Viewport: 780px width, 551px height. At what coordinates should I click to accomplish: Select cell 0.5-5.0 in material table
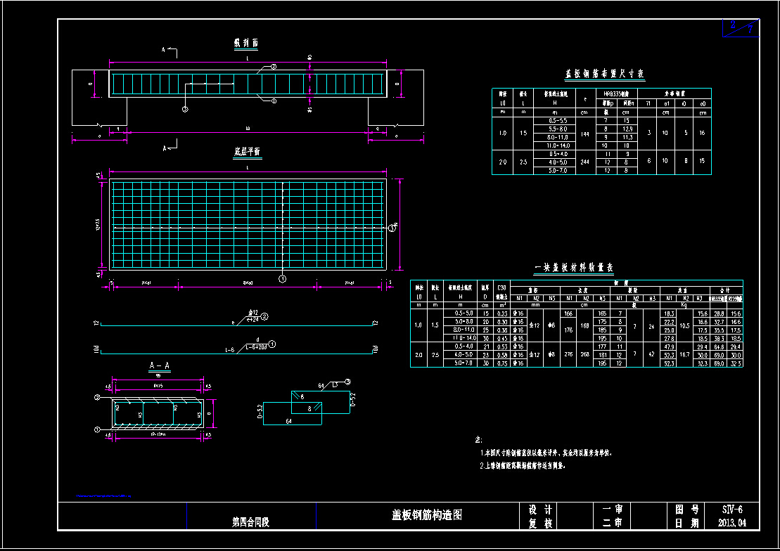(x=463, y=313)
